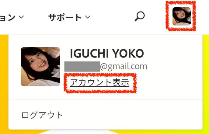Click the サポート text label

pos(65,17)
